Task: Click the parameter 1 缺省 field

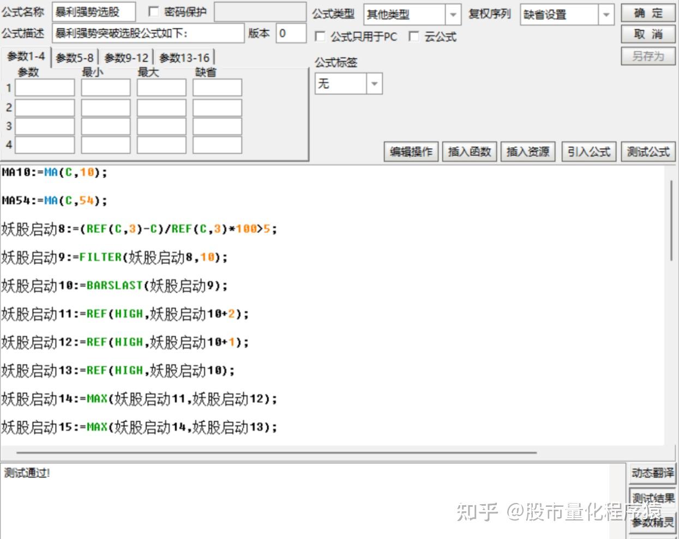Action: point(217,88)
